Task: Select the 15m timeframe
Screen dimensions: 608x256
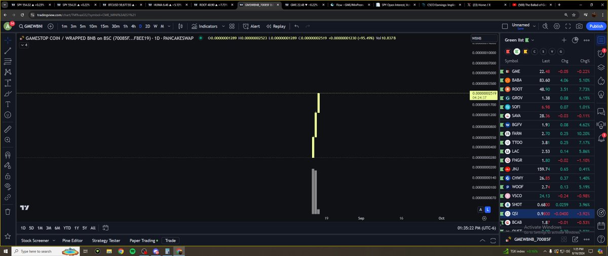Action: (x=104, y=26)
